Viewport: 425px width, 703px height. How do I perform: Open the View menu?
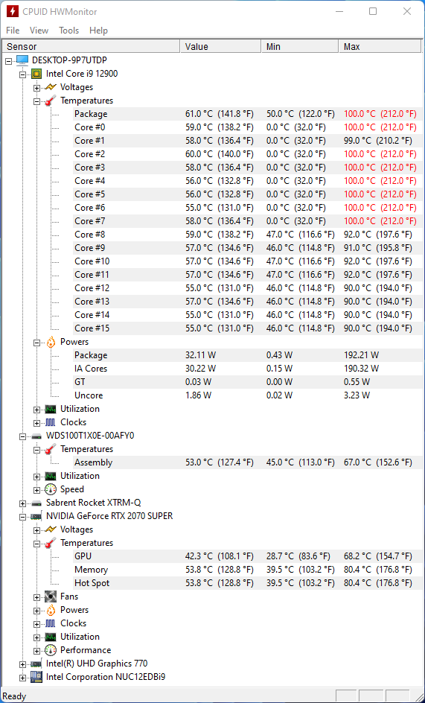point(39,31)
